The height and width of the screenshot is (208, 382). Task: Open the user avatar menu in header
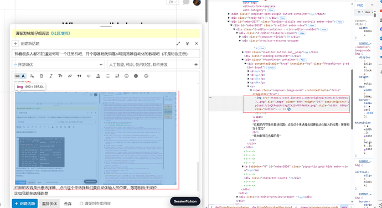(x=197, y=2)
